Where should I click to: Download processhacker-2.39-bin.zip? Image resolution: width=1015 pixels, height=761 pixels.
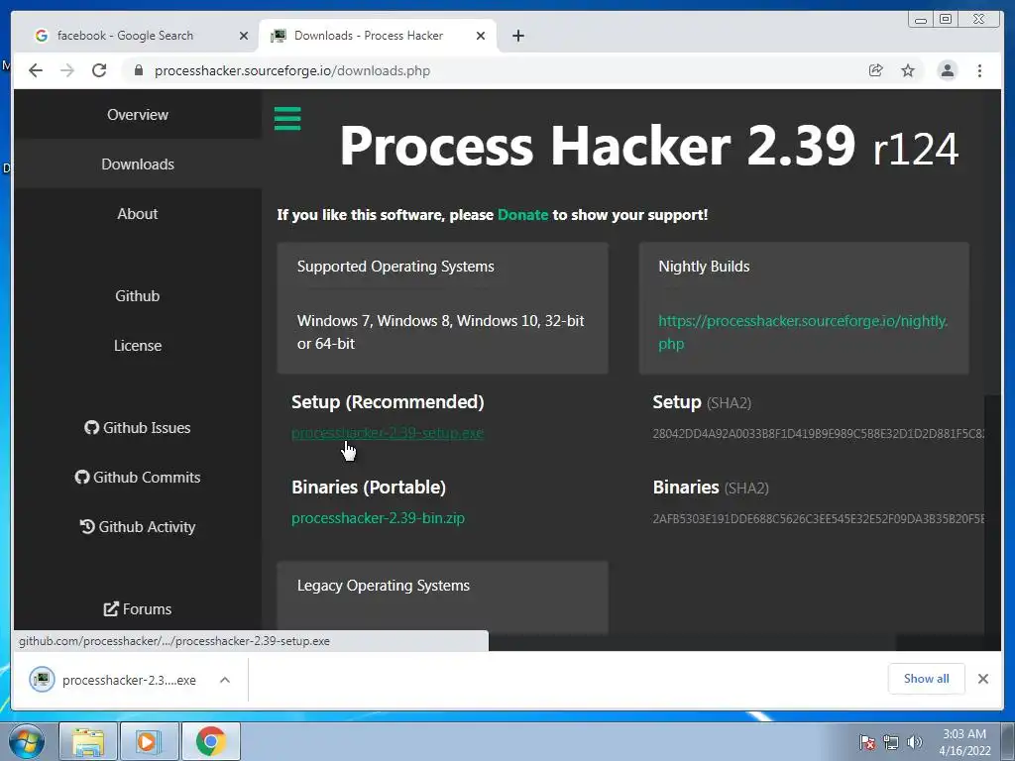click(x=378, y=518)
